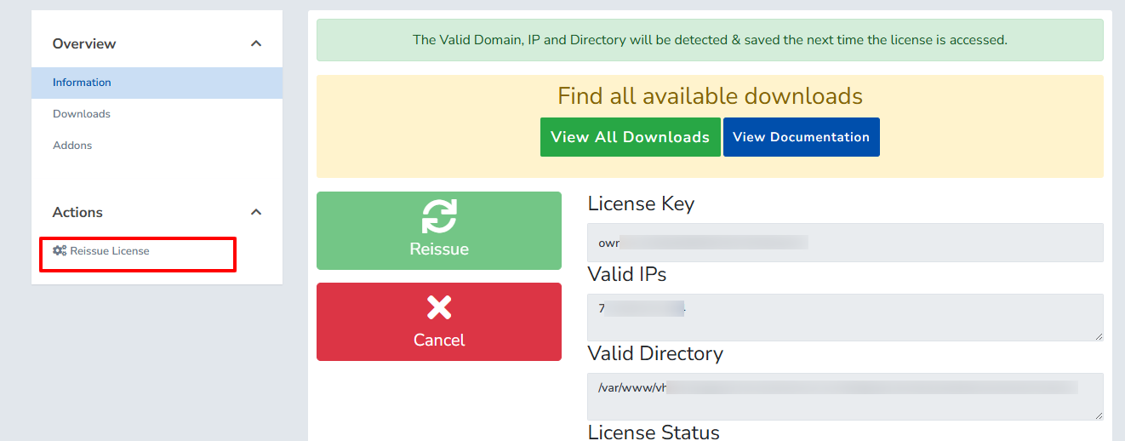Collapse the Overview section chevron

tap(256, 43)
